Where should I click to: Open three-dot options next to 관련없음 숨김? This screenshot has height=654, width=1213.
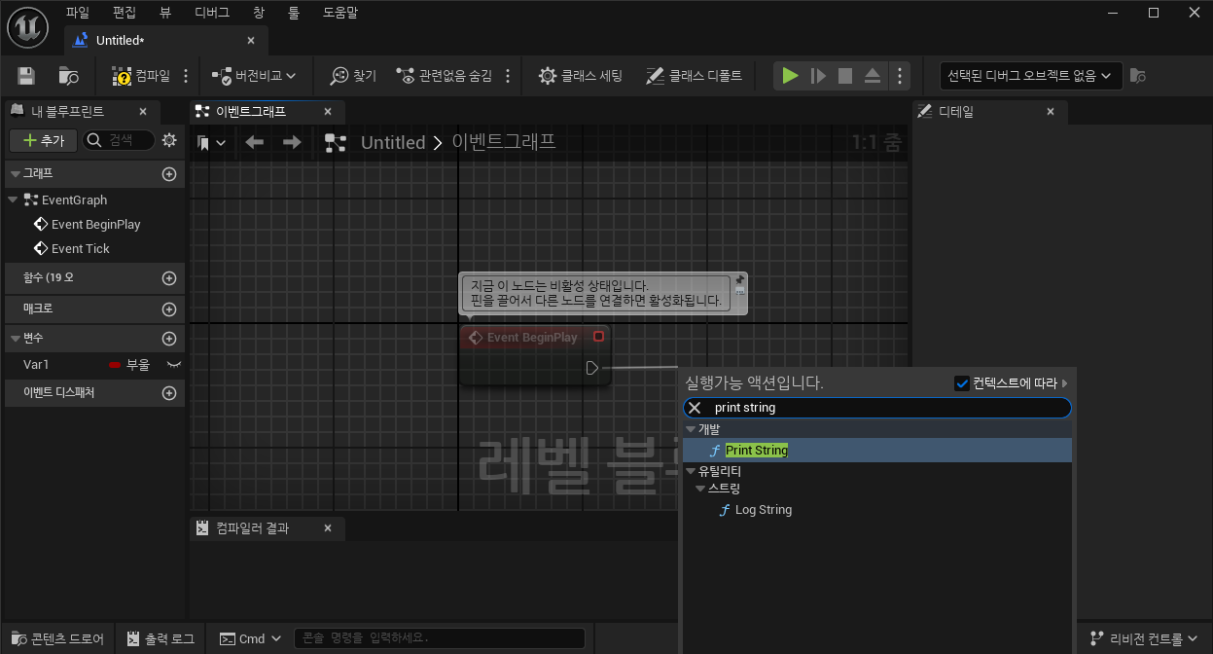coord(508,76)
